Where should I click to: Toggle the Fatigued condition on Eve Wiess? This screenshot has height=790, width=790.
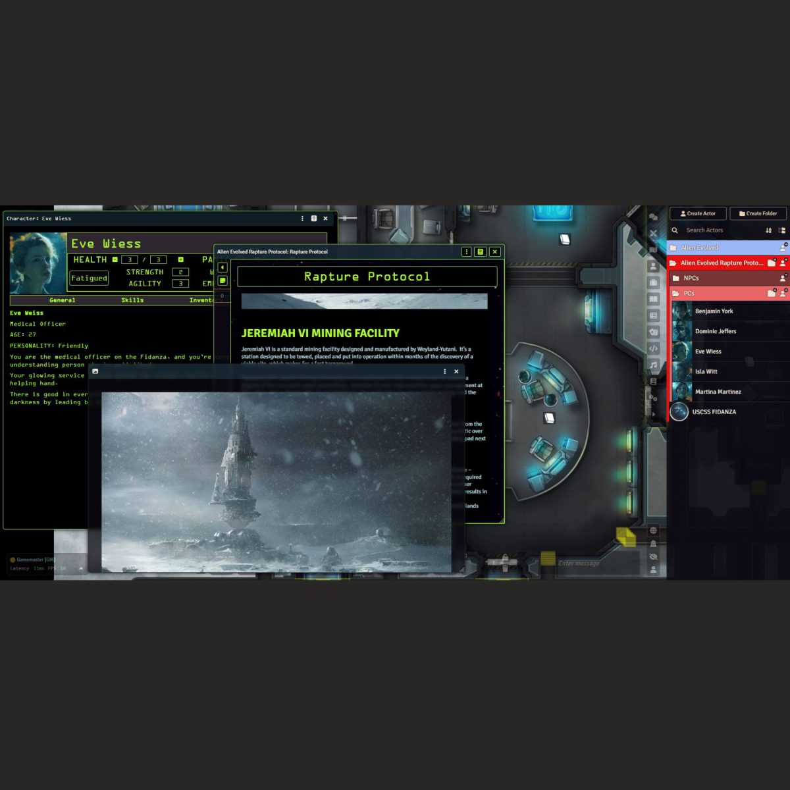coord(89,278)
